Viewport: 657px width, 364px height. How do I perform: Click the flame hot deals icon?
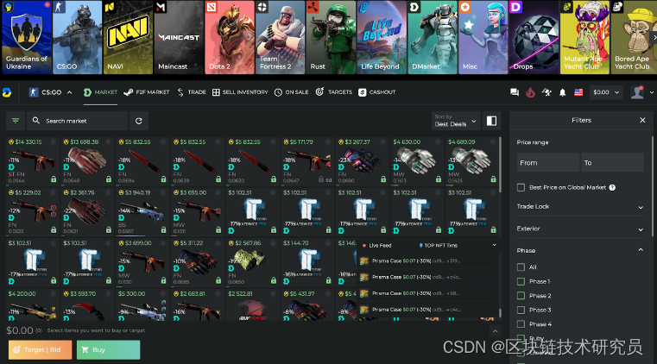(530, 92)
